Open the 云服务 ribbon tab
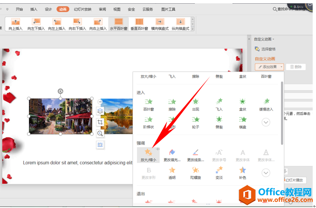This screenshot has height=208, width=316. tap(148, 9)
